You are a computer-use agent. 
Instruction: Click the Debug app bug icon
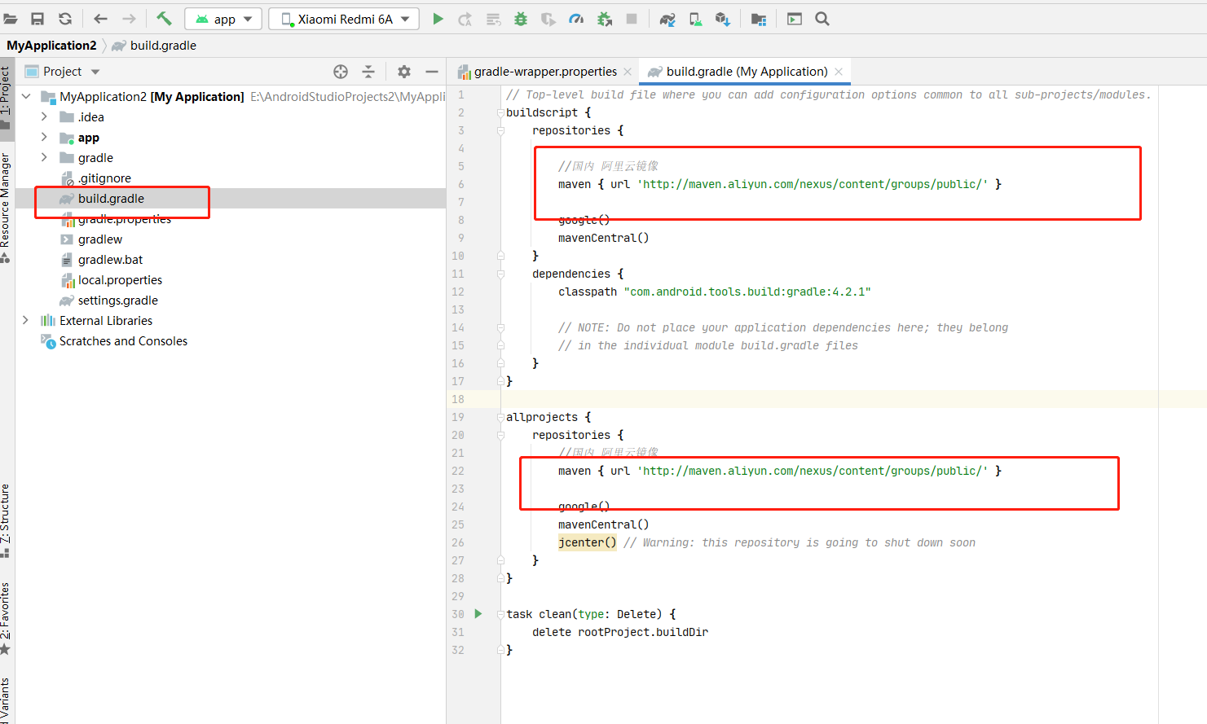point(521,19)
